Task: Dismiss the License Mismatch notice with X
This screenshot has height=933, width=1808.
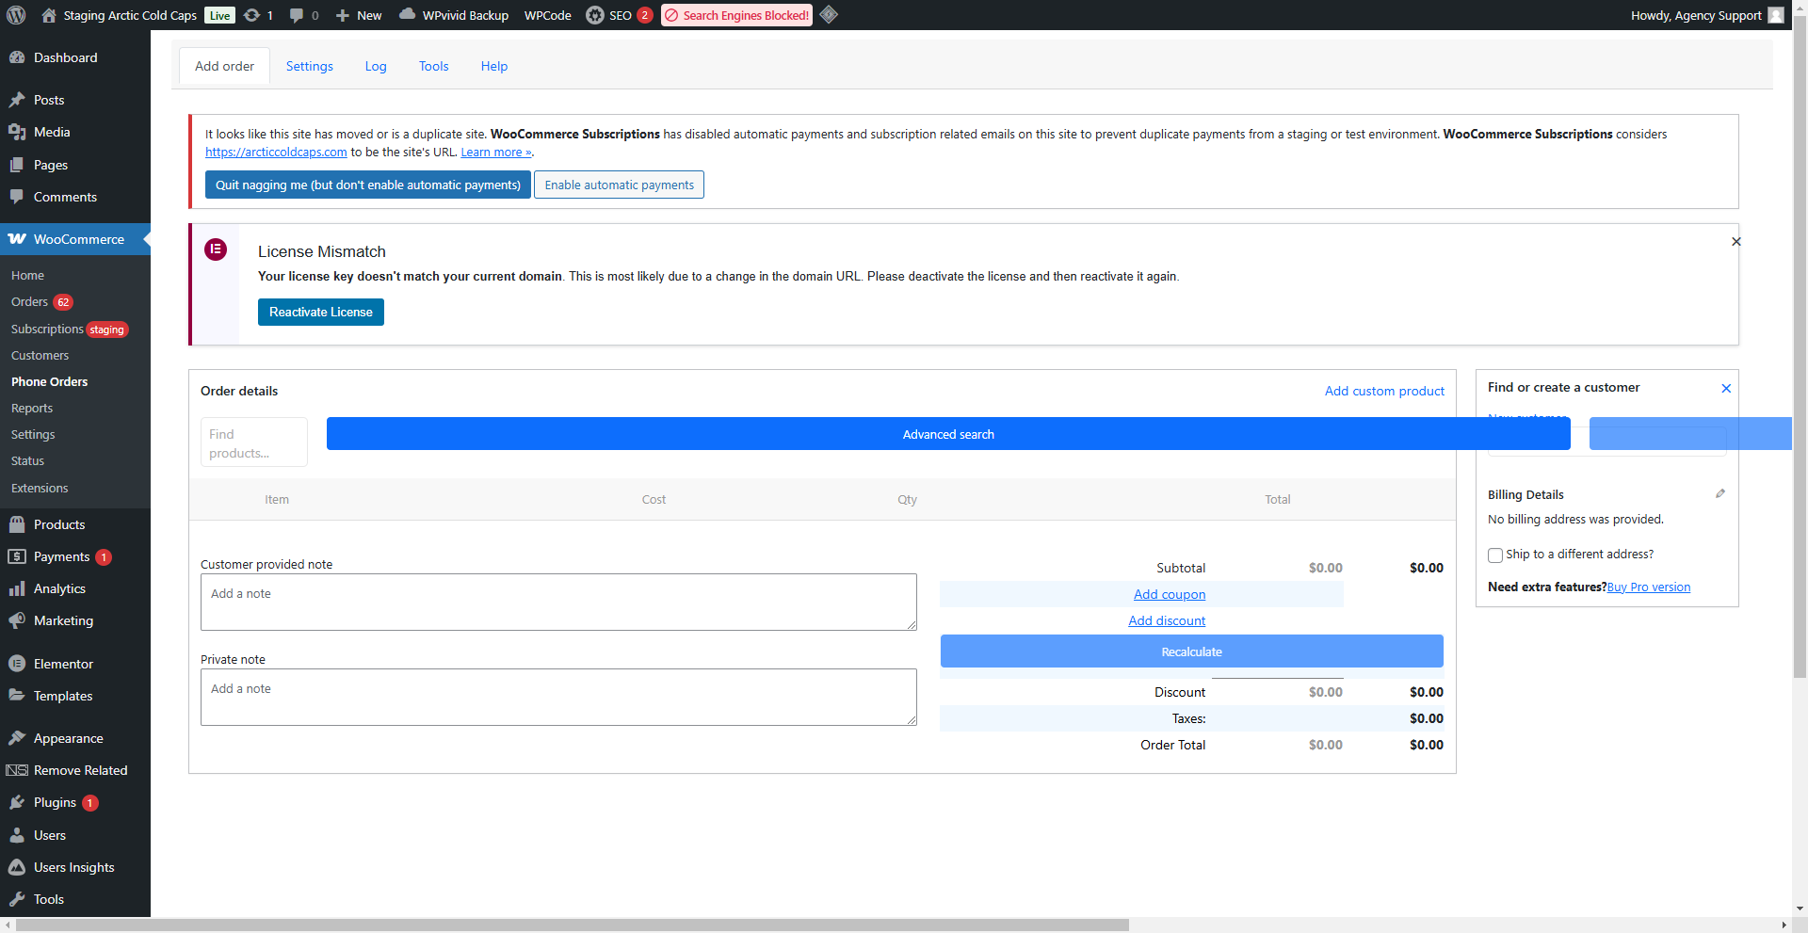Action: (1735, 242)
